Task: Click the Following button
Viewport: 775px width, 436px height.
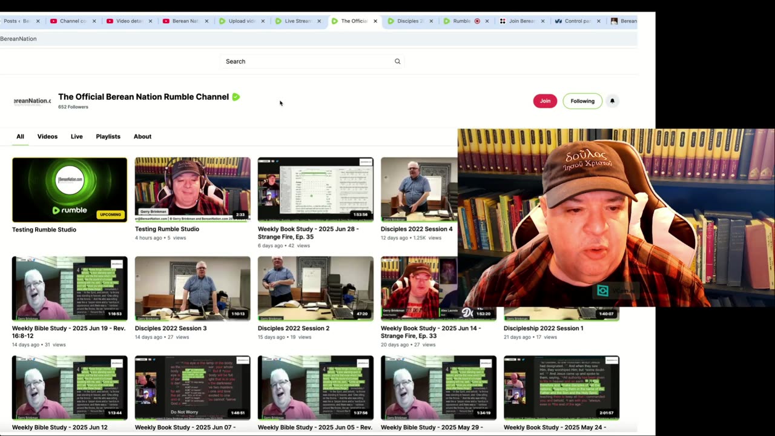Action: pyautogui.click(x=582, y=101)
